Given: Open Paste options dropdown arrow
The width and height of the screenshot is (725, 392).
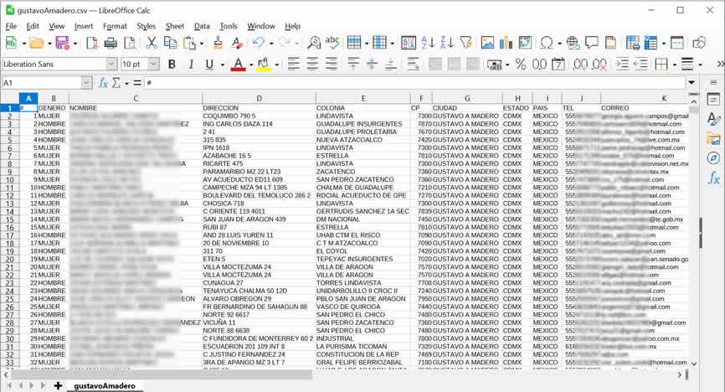Looking at the screenshot, I should coord(202,44).
